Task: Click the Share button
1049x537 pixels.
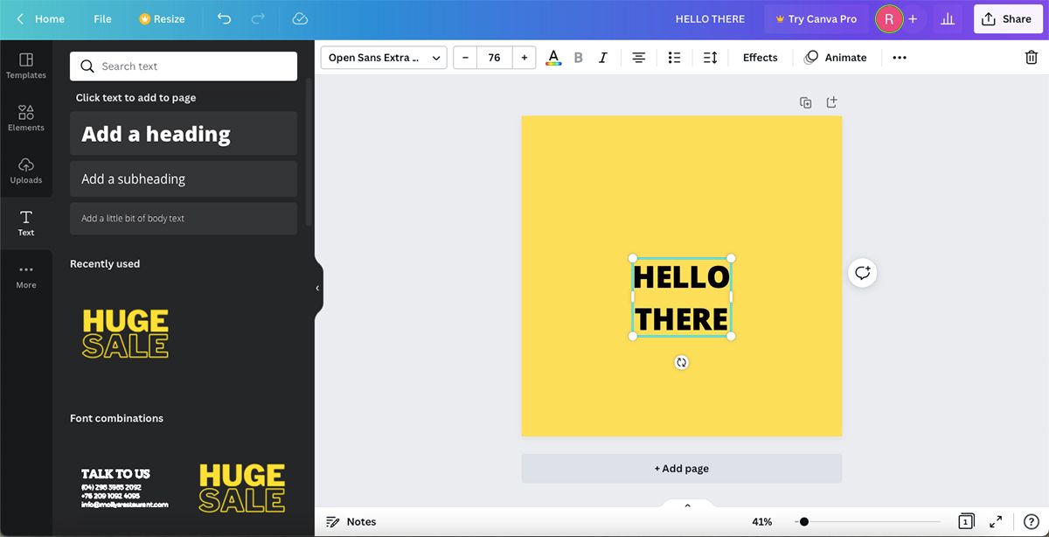Action: coord(1007,18)
